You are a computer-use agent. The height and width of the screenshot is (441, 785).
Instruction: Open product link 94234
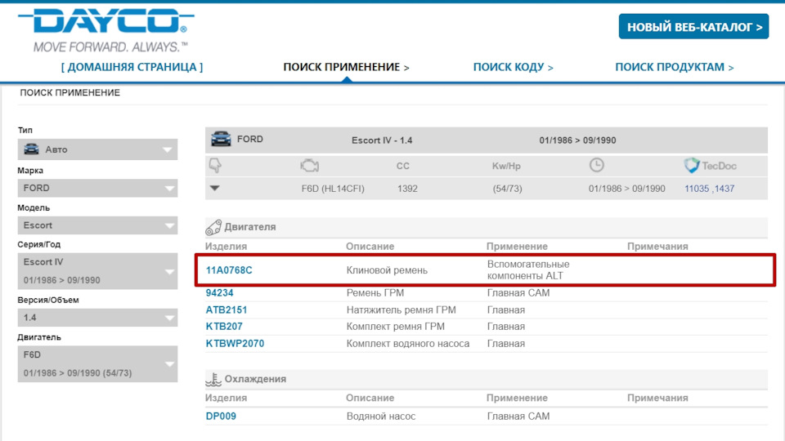tap(219, 293)
